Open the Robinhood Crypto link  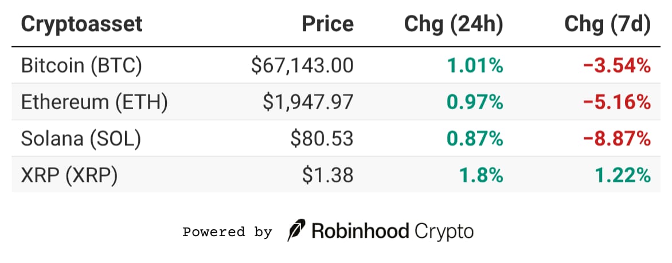pos(393,232)
